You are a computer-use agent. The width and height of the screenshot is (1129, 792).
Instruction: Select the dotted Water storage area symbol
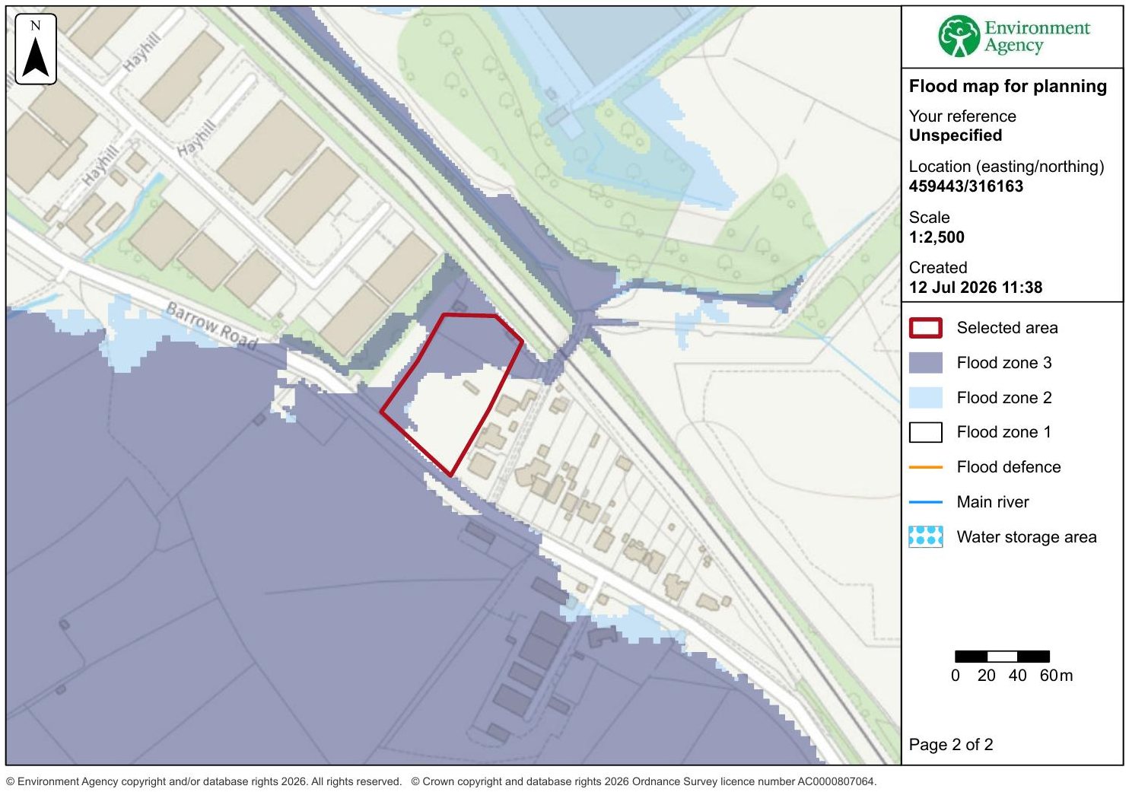tap(926, 537)
